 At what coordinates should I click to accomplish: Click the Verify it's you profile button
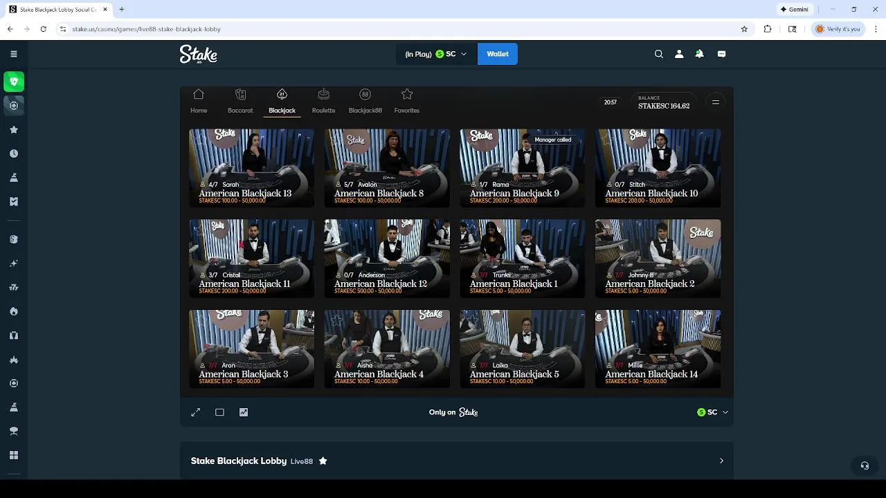coord(838,29)
